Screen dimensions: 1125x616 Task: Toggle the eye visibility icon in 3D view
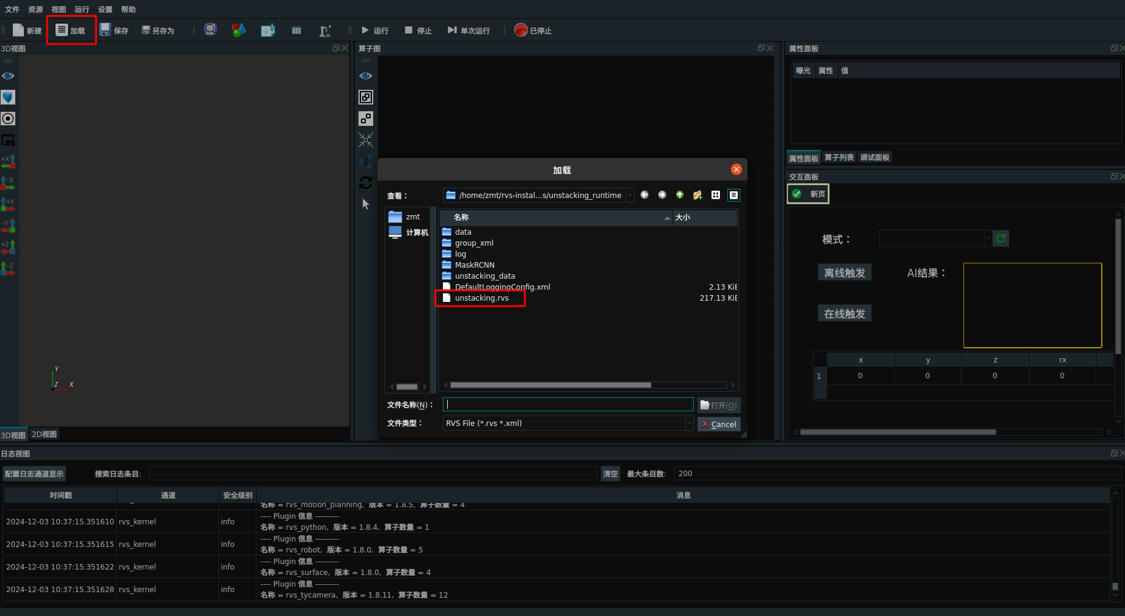[x=8, y=76]
